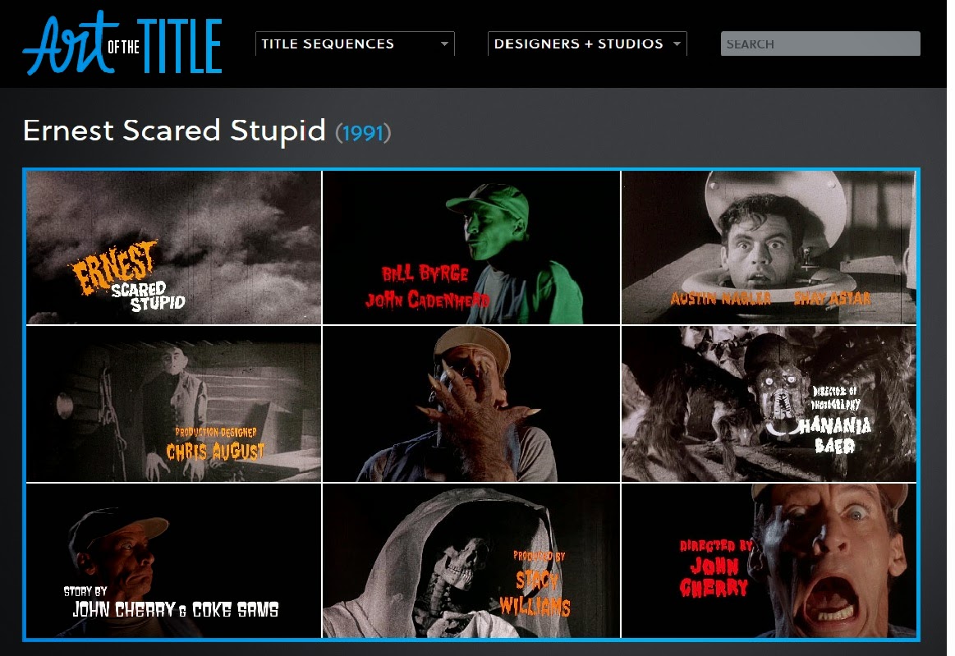The height and width of the screenshot is (656, 955).
Task: Open the Produced by Stacy Williams thumbnail
Action: [x=471, y=561]
